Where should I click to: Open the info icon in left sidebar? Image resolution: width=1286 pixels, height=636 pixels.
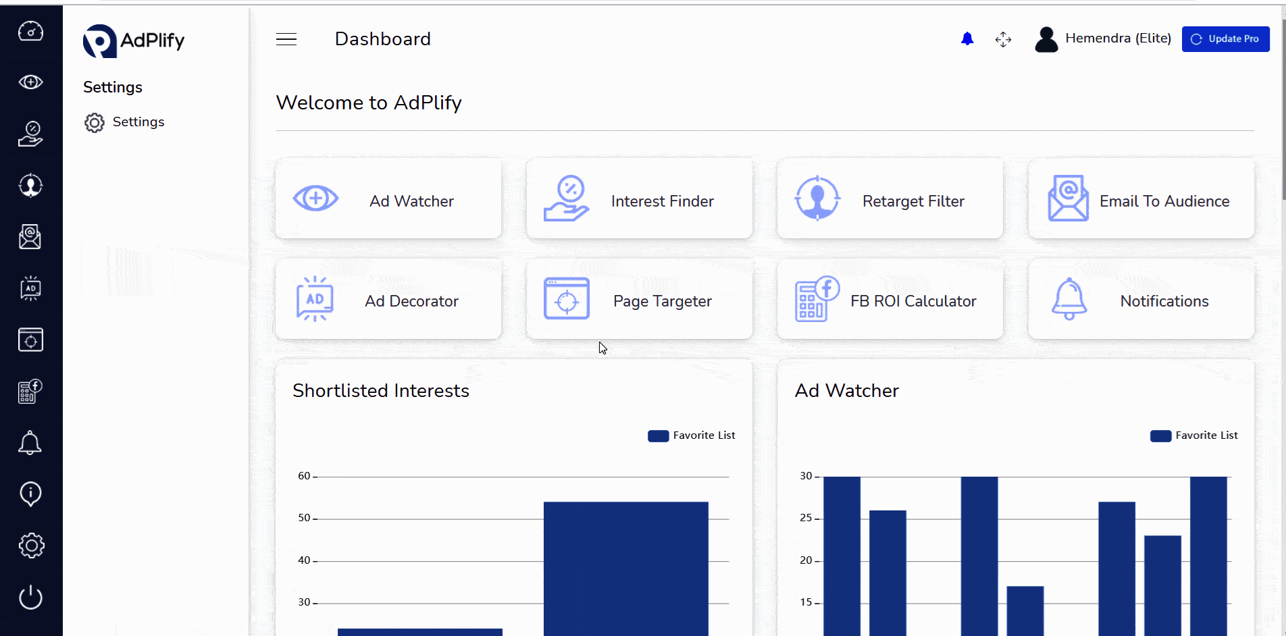(x=30, y=494)
